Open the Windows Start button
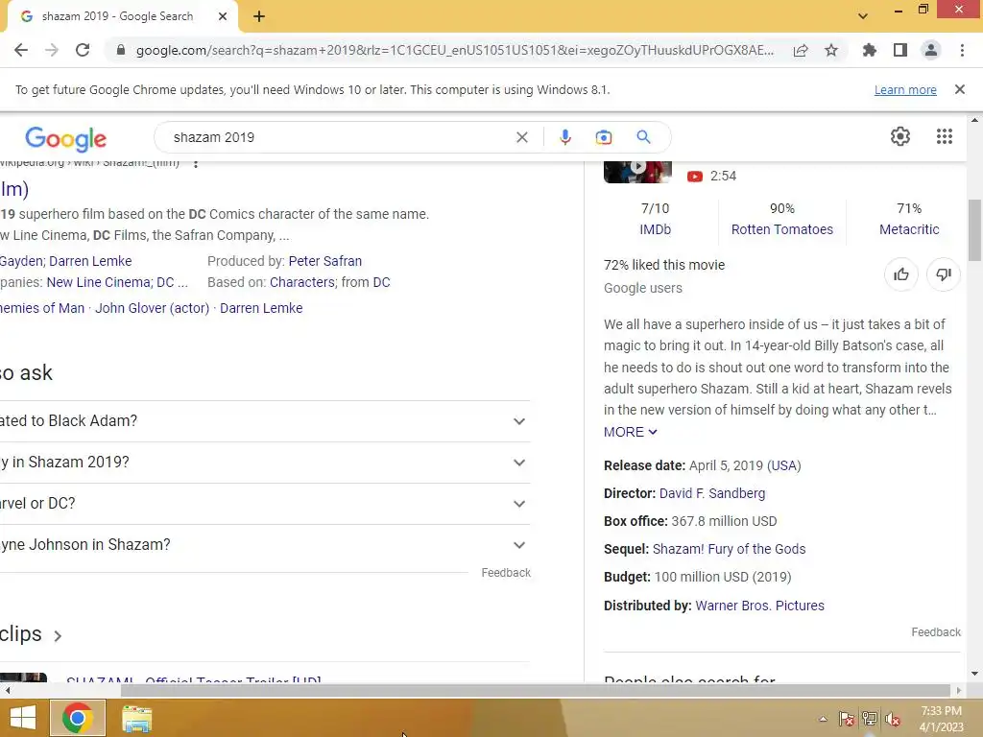 [x=23, y=718]
